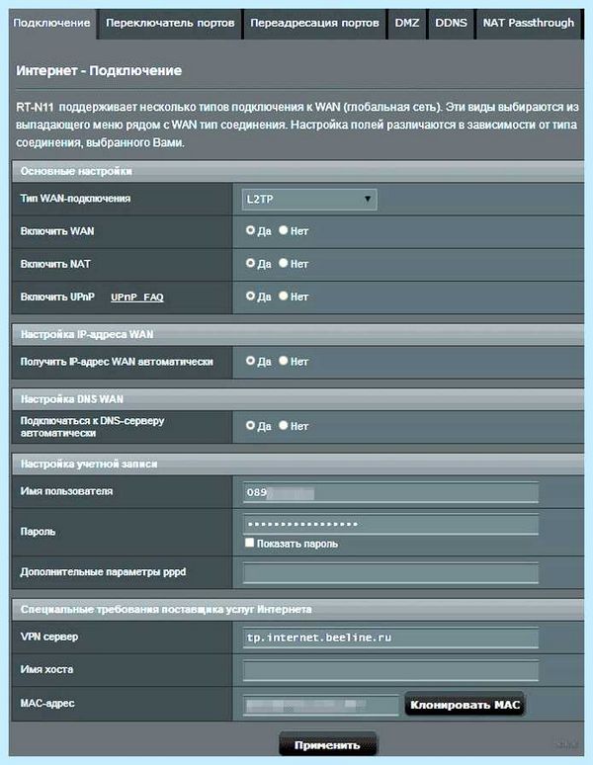
Task: Click the MAC-адрес input field
Action: pos(320,705)
